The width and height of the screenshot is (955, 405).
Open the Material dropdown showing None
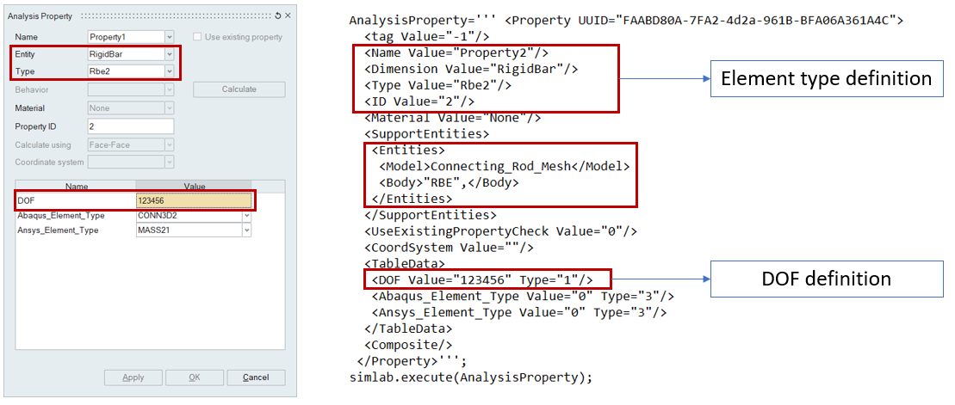coord(169,108)
